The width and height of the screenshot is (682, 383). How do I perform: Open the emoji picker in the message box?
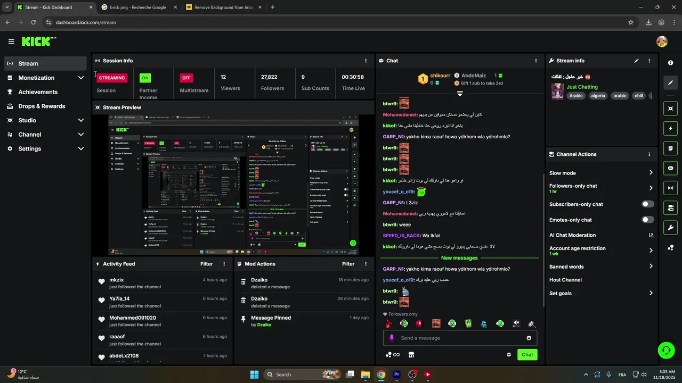(x=529, y=338)
